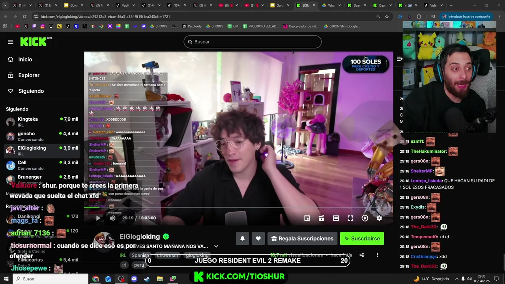Switch to the first Daar Kick tab
Viewport: 505px width, 284px height.
(356, 5)
